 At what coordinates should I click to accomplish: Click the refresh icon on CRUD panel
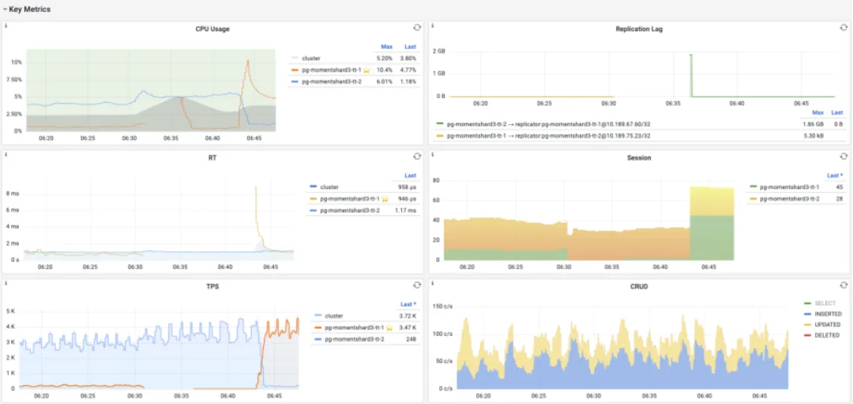click(x=844, y=285)
